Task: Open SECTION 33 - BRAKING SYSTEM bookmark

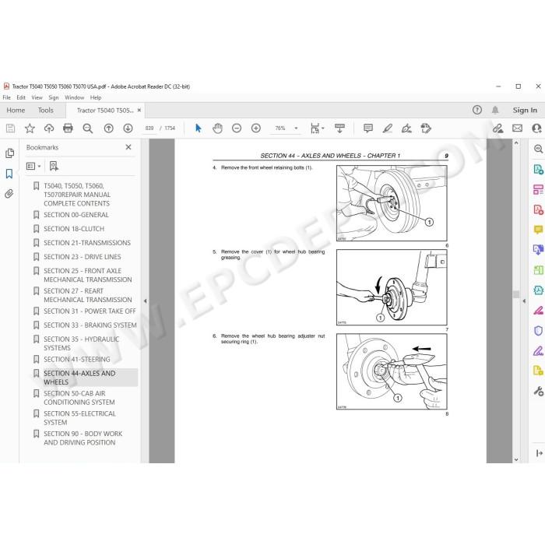Action: 90,325
